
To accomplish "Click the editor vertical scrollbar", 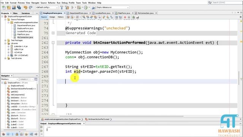I will tap(239, 78).
